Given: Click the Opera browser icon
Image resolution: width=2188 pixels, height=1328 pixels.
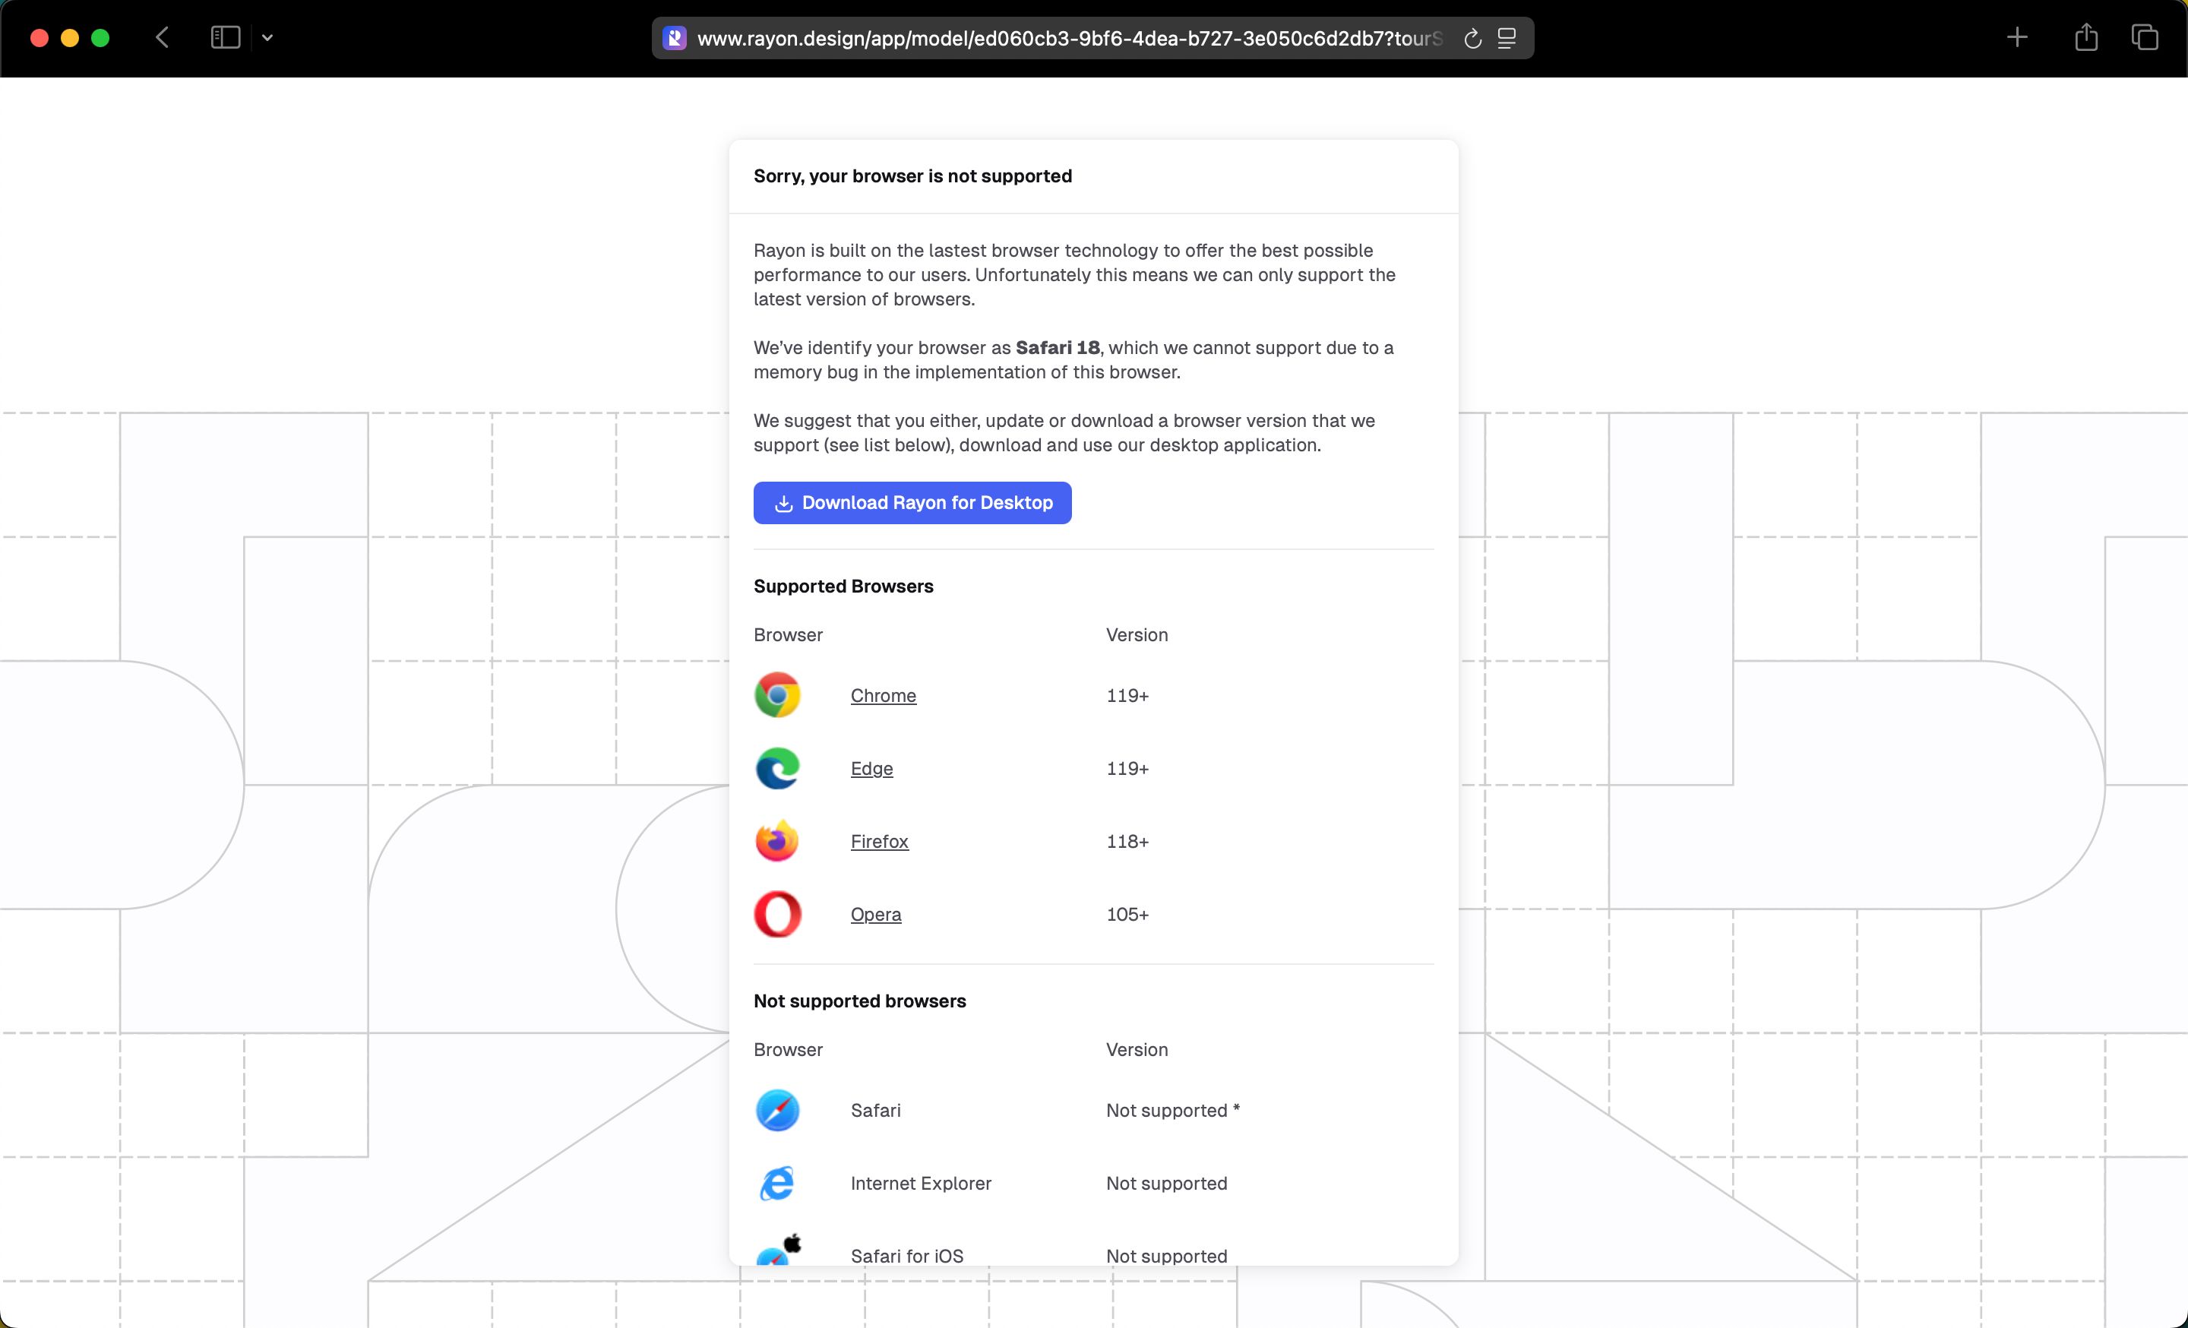Looking at the screenshot, I should [x=776, y=914].
